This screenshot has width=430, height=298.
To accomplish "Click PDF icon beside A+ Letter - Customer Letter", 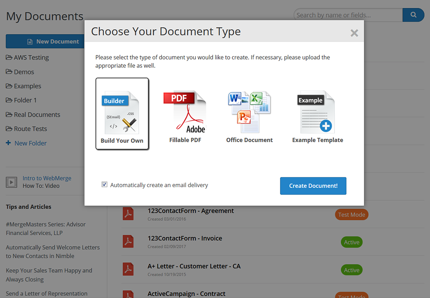I will [x=128, y=270].
